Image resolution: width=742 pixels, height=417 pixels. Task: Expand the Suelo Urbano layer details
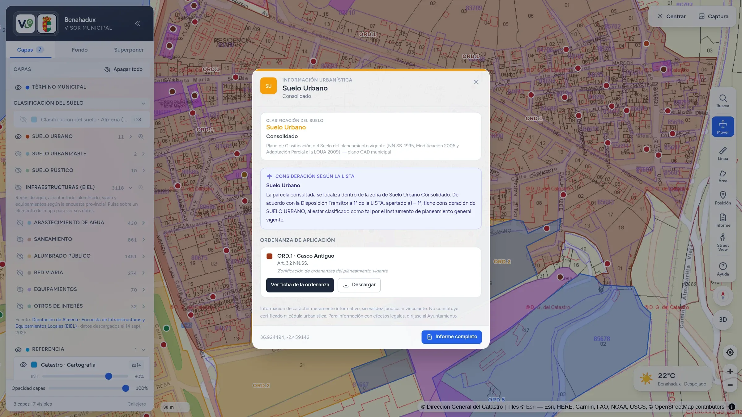130,137
